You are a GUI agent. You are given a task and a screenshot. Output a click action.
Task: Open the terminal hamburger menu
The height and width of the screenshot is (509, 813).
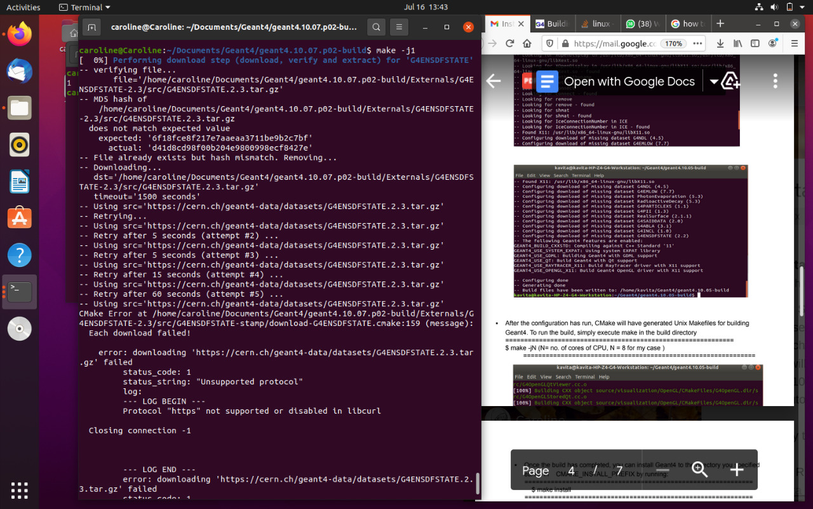tap(398, 27)
